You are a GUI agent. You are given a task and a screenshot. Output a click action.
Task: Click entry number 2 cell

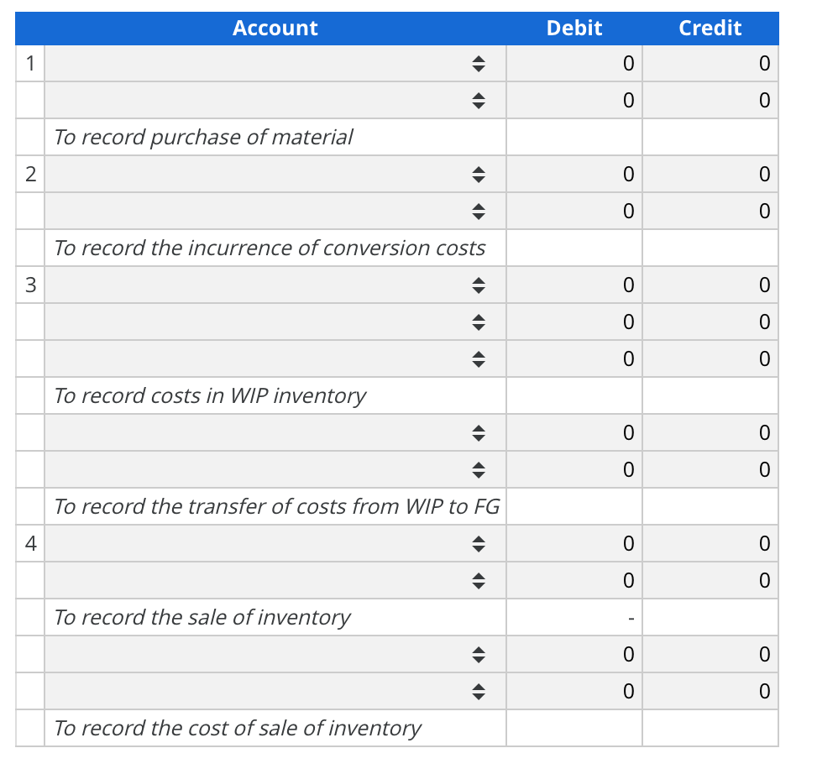30,175
